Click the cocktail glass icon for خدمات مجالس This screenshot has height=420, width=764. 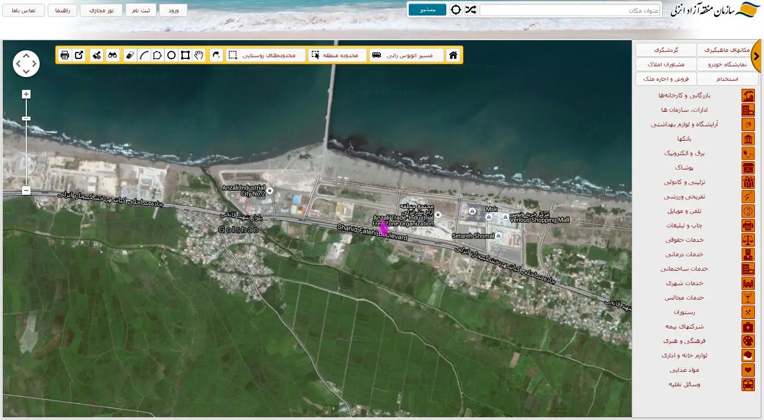[x=748, y=298]
